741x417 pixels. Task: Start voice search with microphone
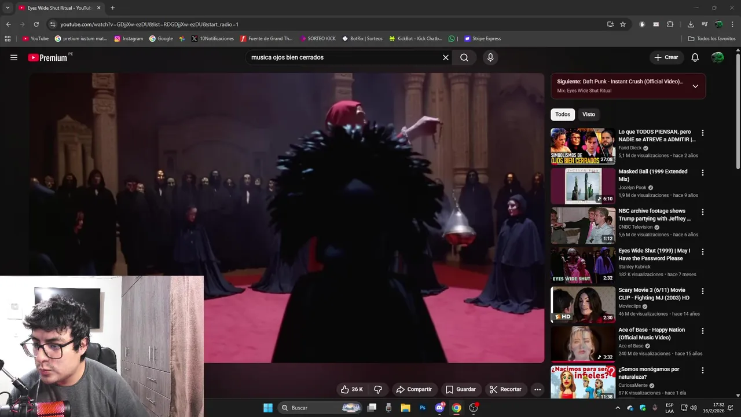point(490,57)
